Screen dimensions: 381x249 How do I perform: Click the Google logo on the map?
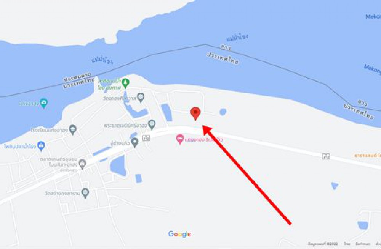pos(180,234)
